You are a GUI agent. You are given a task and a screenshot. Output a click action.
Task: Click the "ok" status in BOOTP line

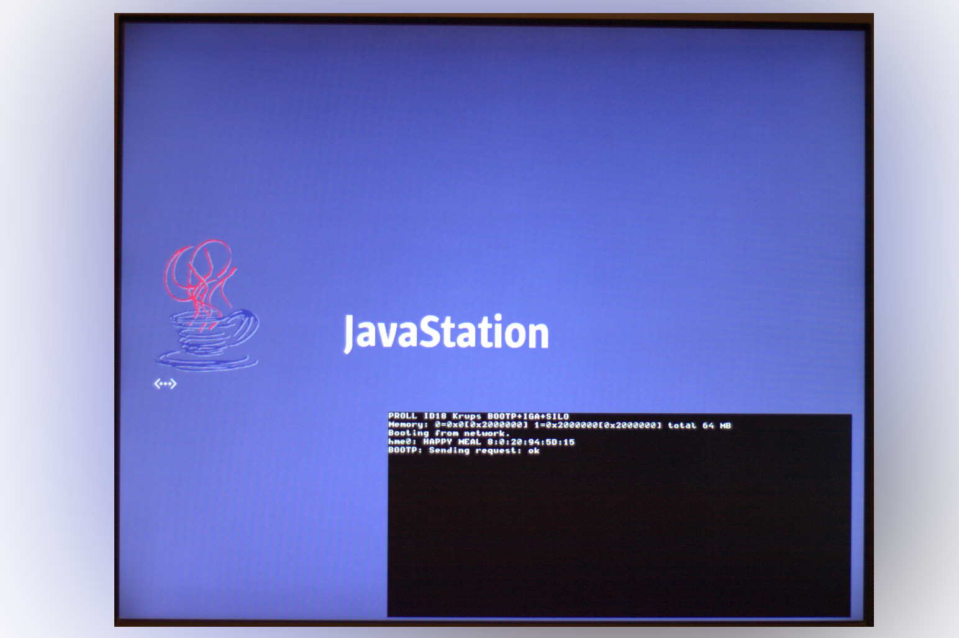[534, 451]
